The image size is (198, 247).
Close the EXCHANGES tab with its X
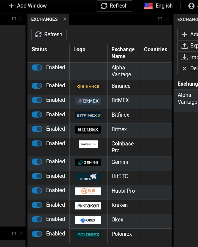[x=65, y=19]
